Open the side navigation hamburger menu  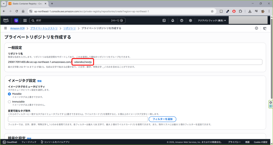pyautogui.click(x=5, y=28)
